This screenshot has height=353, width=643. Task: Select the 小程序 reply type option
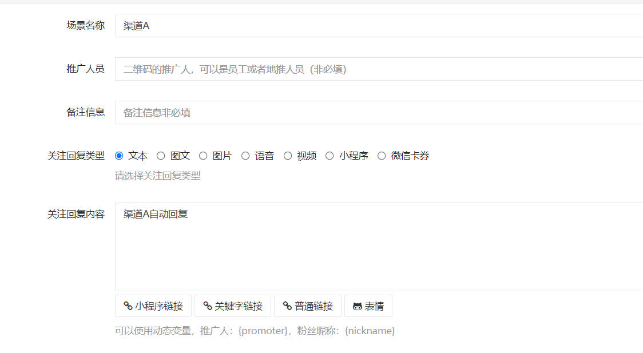[330, 155]
